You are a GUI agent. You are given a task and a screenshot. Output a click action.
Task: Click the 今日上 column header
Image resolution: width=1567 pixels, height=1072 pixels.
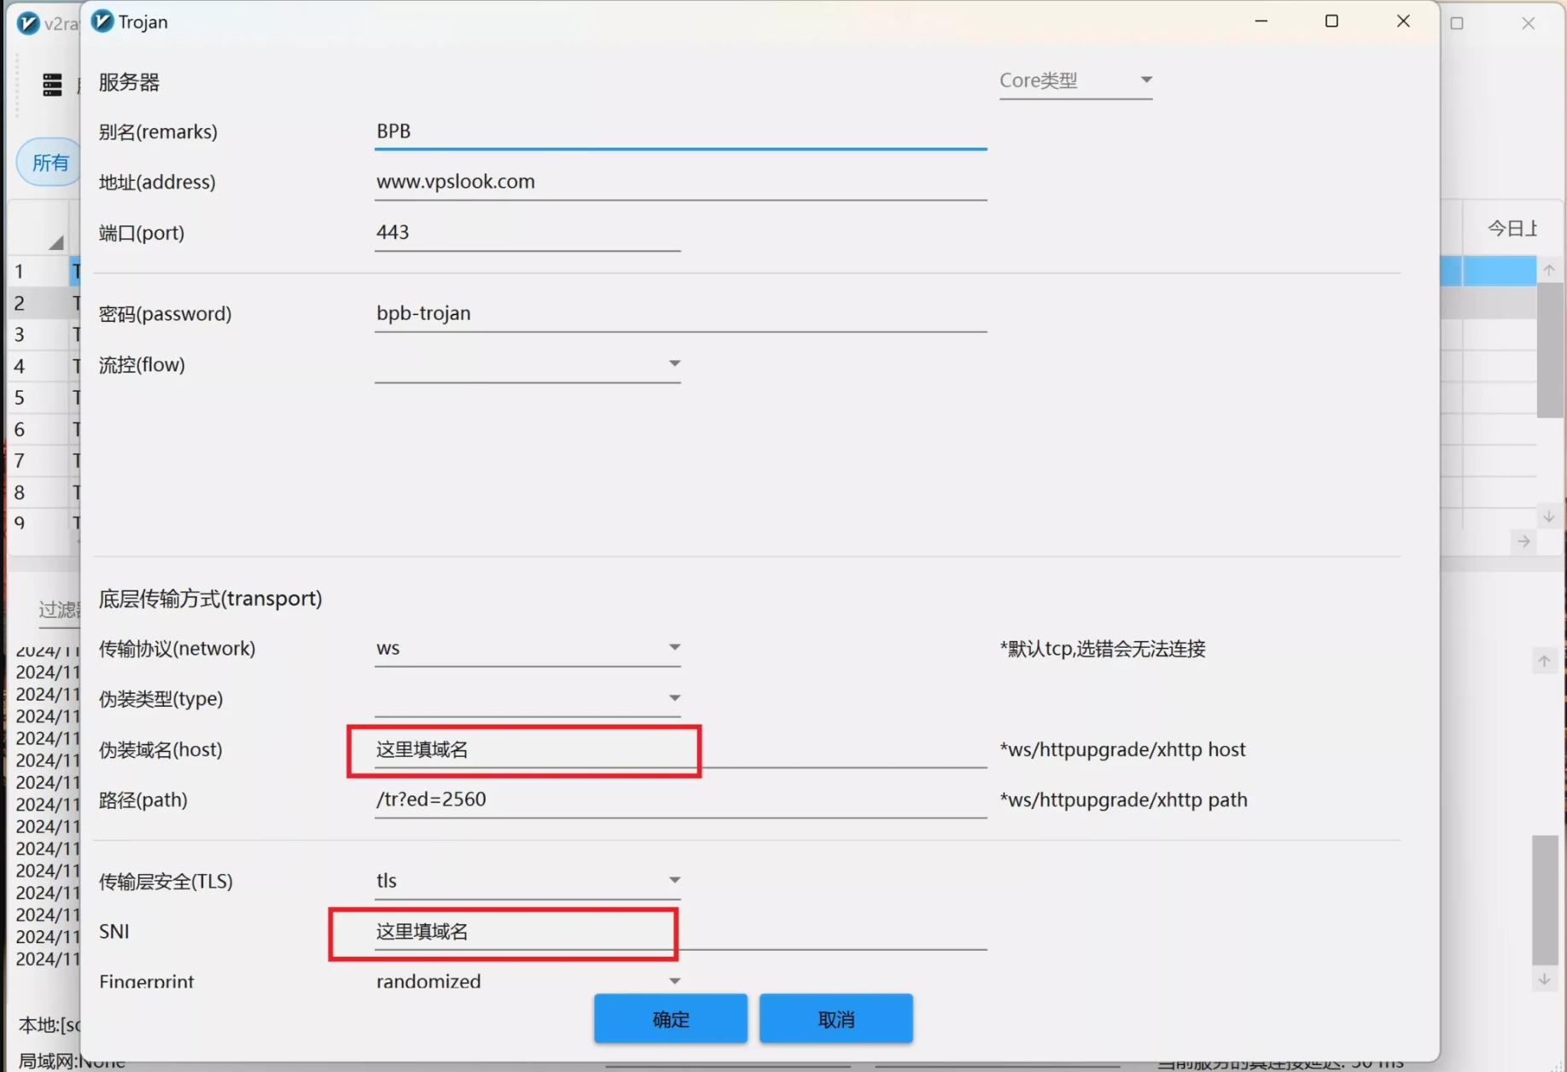tap(1512, 228)
